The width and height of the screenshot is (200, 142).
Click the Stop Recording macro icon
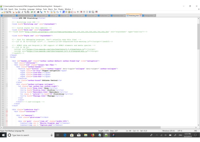point(84,12)
